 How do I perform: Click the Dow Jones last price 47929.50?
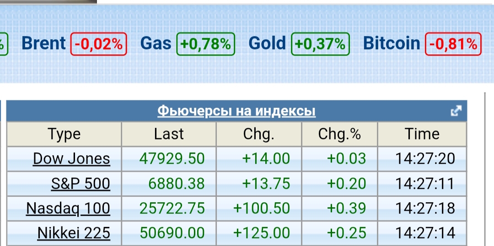click(172, 158)
